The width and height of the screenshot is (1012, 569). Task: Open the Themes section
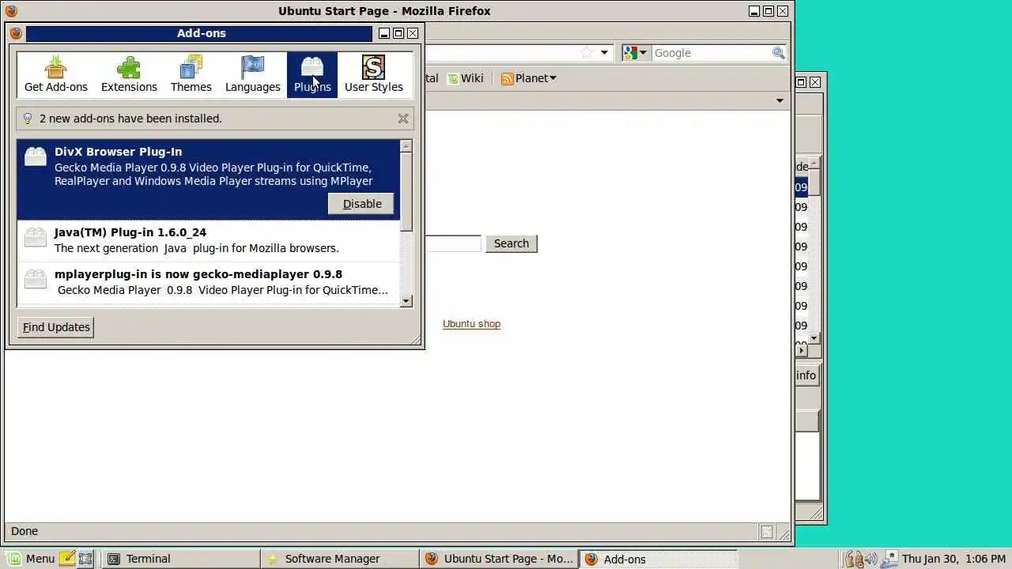point(191,75)
